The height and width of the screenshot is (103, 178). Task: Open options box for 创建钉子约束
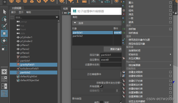point(170,81)
